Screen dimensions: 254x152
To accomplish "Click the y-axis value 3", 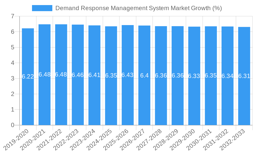I will click(12, 79).
